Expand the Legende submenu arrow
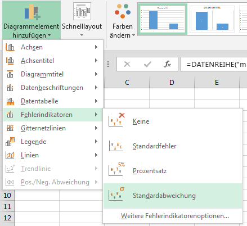 tap(96, 142)
